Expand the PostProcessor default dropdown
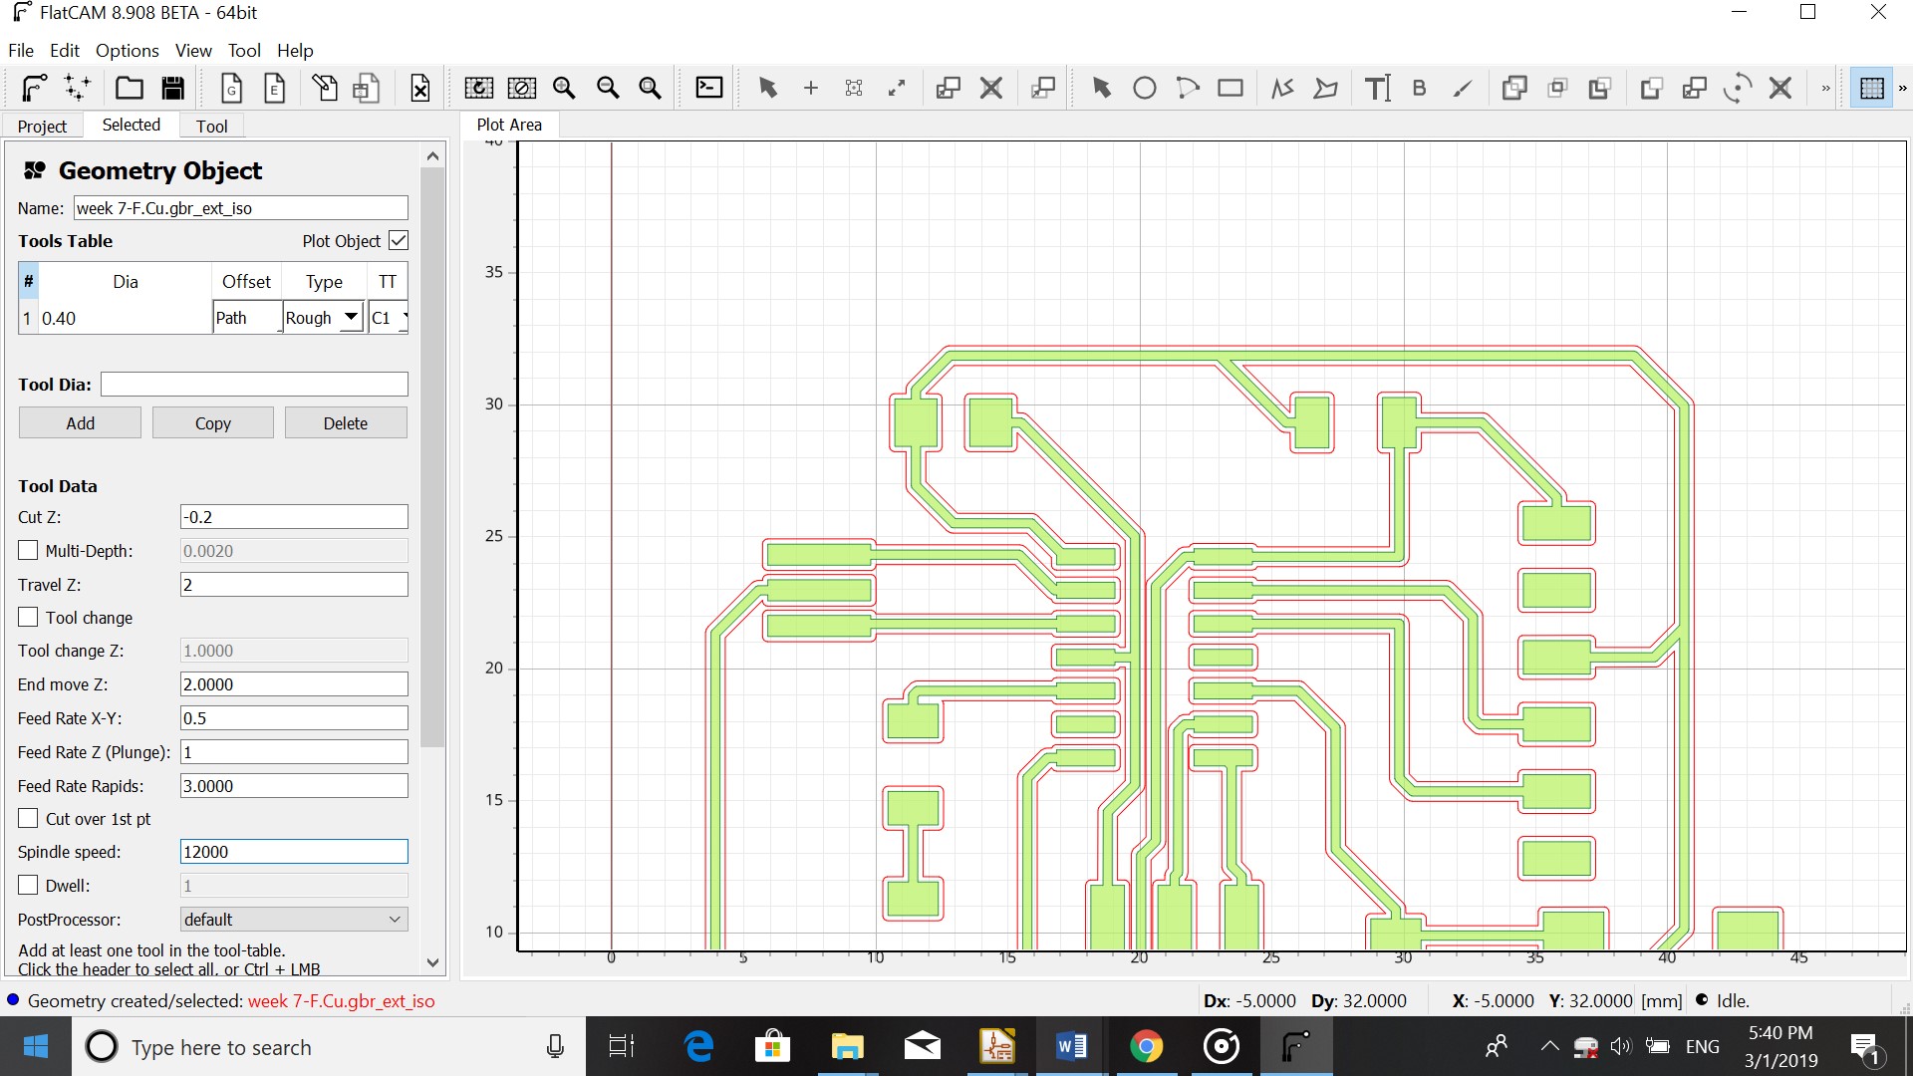1913x1076 pixels. 294,920
